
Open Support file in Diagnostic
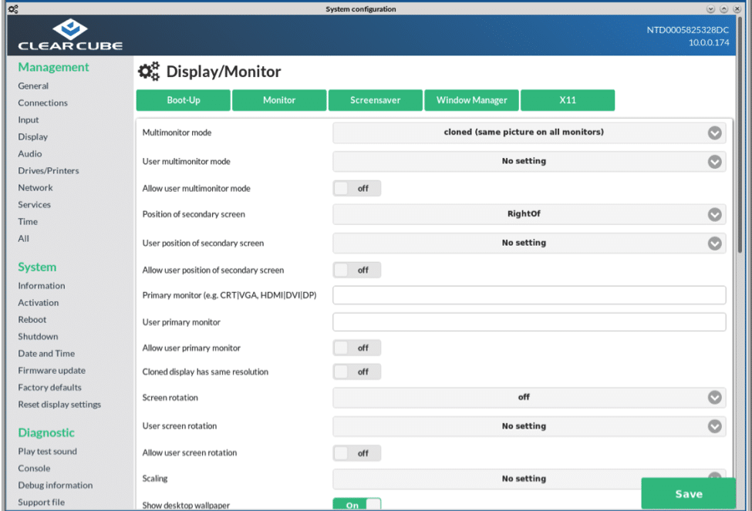(x=41, y=503)
